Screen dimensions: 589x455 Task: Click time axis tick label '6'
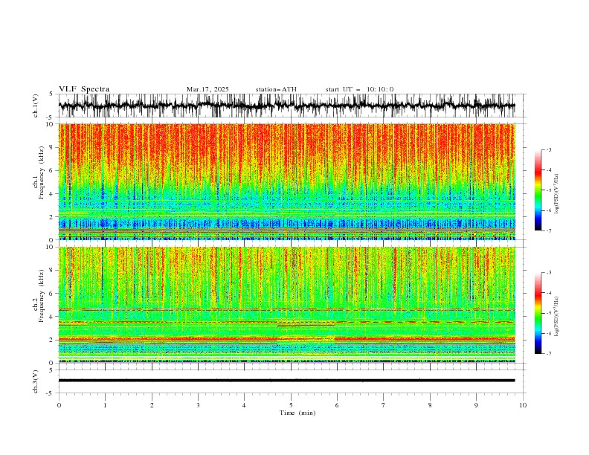tap(337, 405)
